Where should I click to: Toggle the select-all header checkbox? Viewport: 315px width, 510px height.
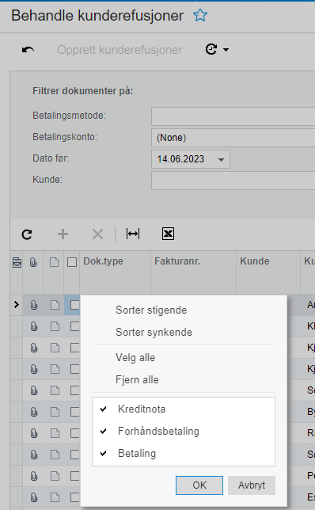(72, 262)
